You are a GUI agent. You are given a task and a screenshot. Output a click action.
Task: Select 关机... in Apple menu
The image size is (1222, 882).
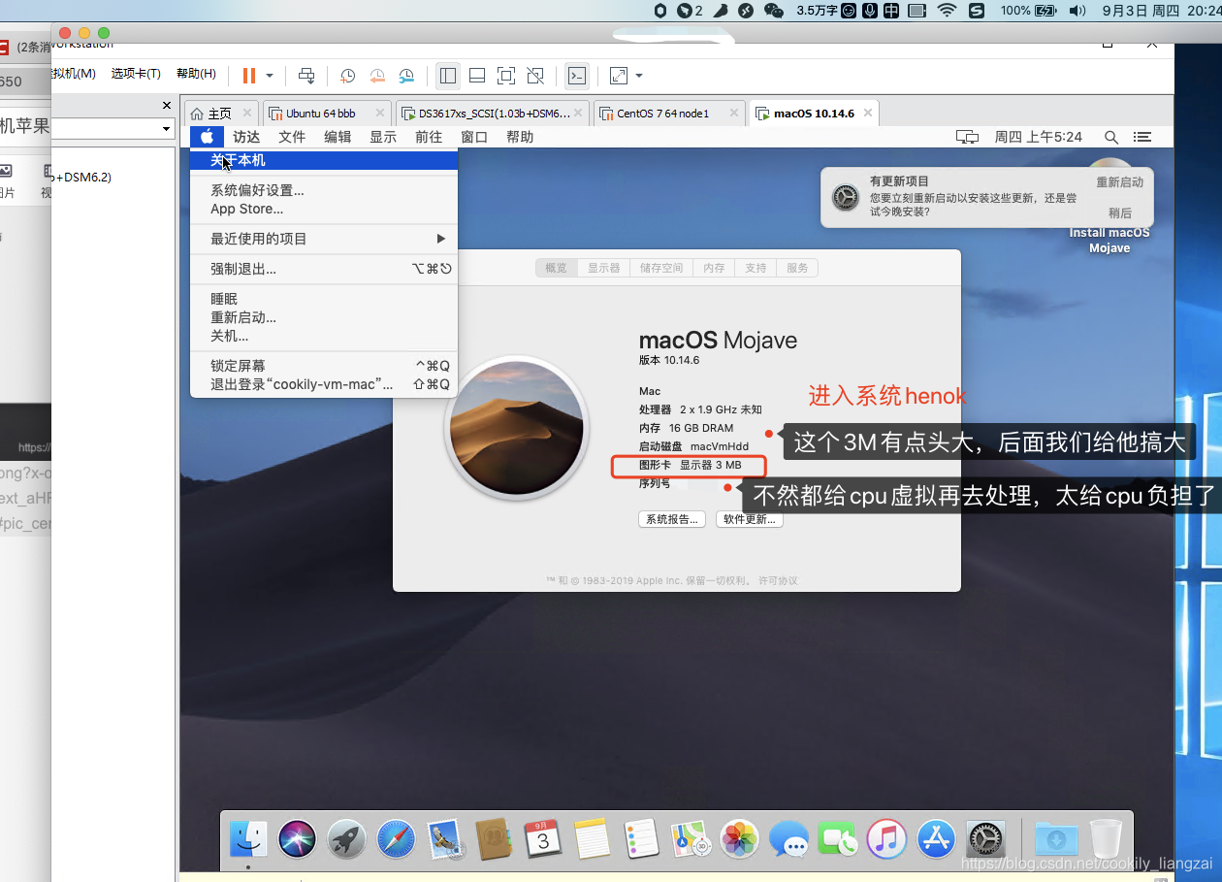324,336
